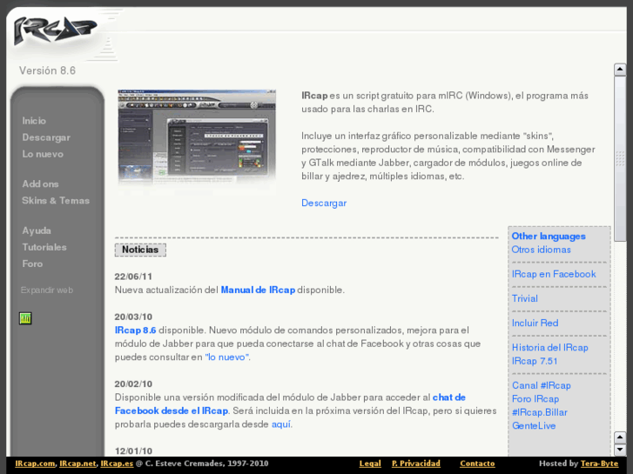This screenshot has width=633, height=474.
Task: Click the green stats counter icon in sidebar
Action: click(25, 318)
